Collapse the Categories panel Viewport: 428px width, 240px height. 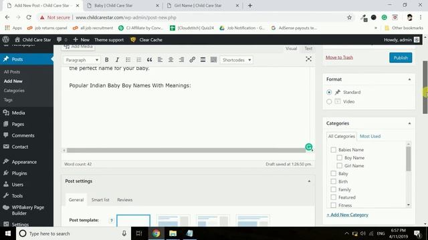(409, 123)
